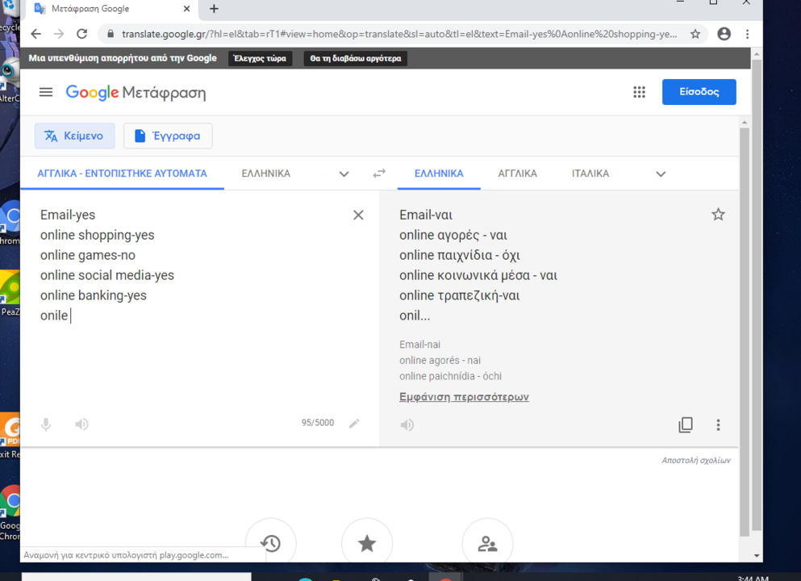
Task: Select ΑΓΓΛΙΚΑ as target language
Action: coord(518,173)
